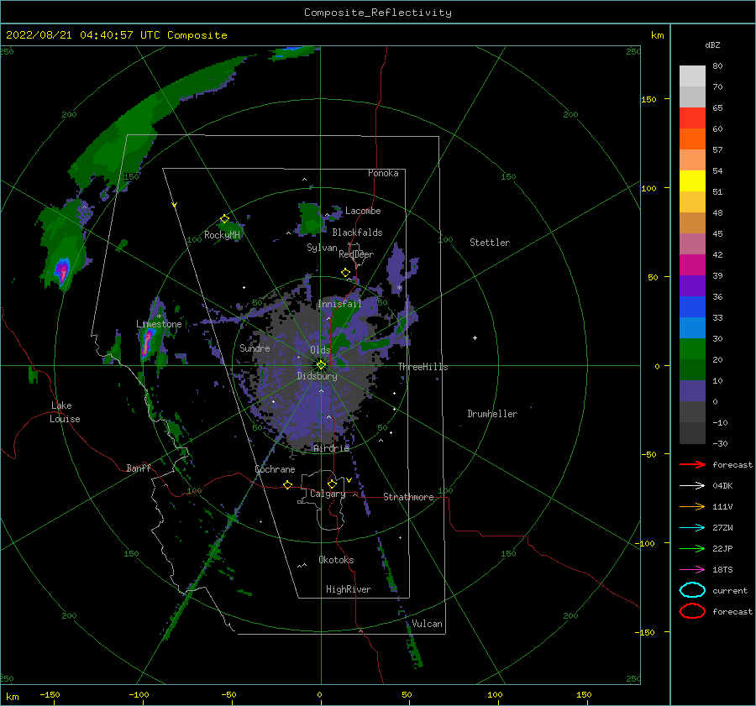Click the magenta 18TS arrow legend icon

[x=692, y=569]
